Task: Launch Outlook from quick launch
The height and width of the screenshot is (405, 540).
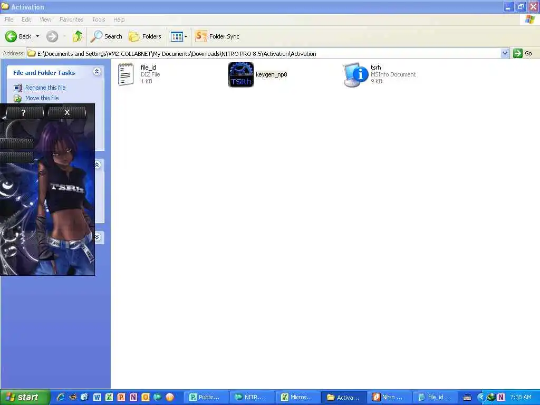Action: (x=146, y=397)
